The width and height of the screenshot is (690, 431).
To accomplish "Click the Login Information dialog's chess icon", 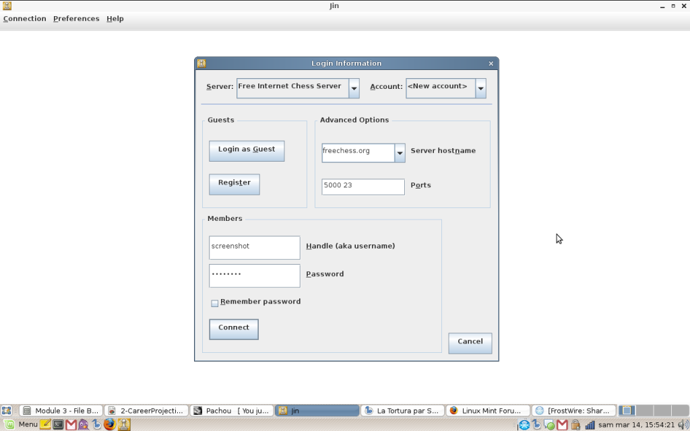I will (201, 63).
